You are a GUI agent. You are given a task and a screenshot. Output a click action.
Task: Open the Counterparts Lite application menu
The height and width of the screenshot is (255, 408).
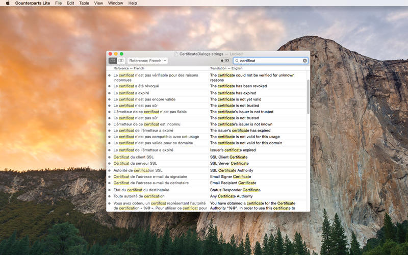33,3
